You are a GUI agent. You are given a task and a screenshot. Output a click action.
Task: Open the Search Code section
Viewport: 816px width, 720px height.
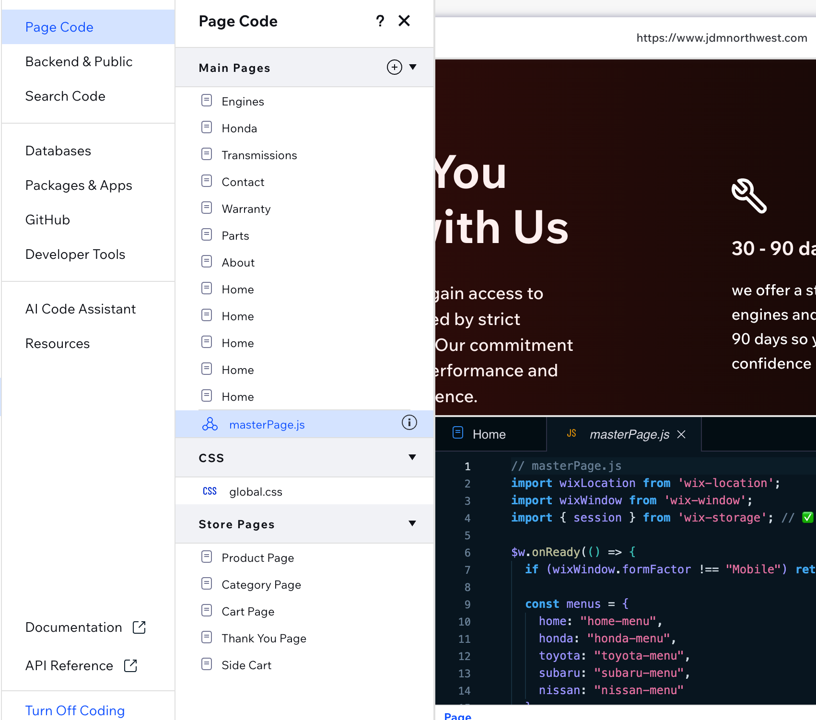click(x=65, y=96)
